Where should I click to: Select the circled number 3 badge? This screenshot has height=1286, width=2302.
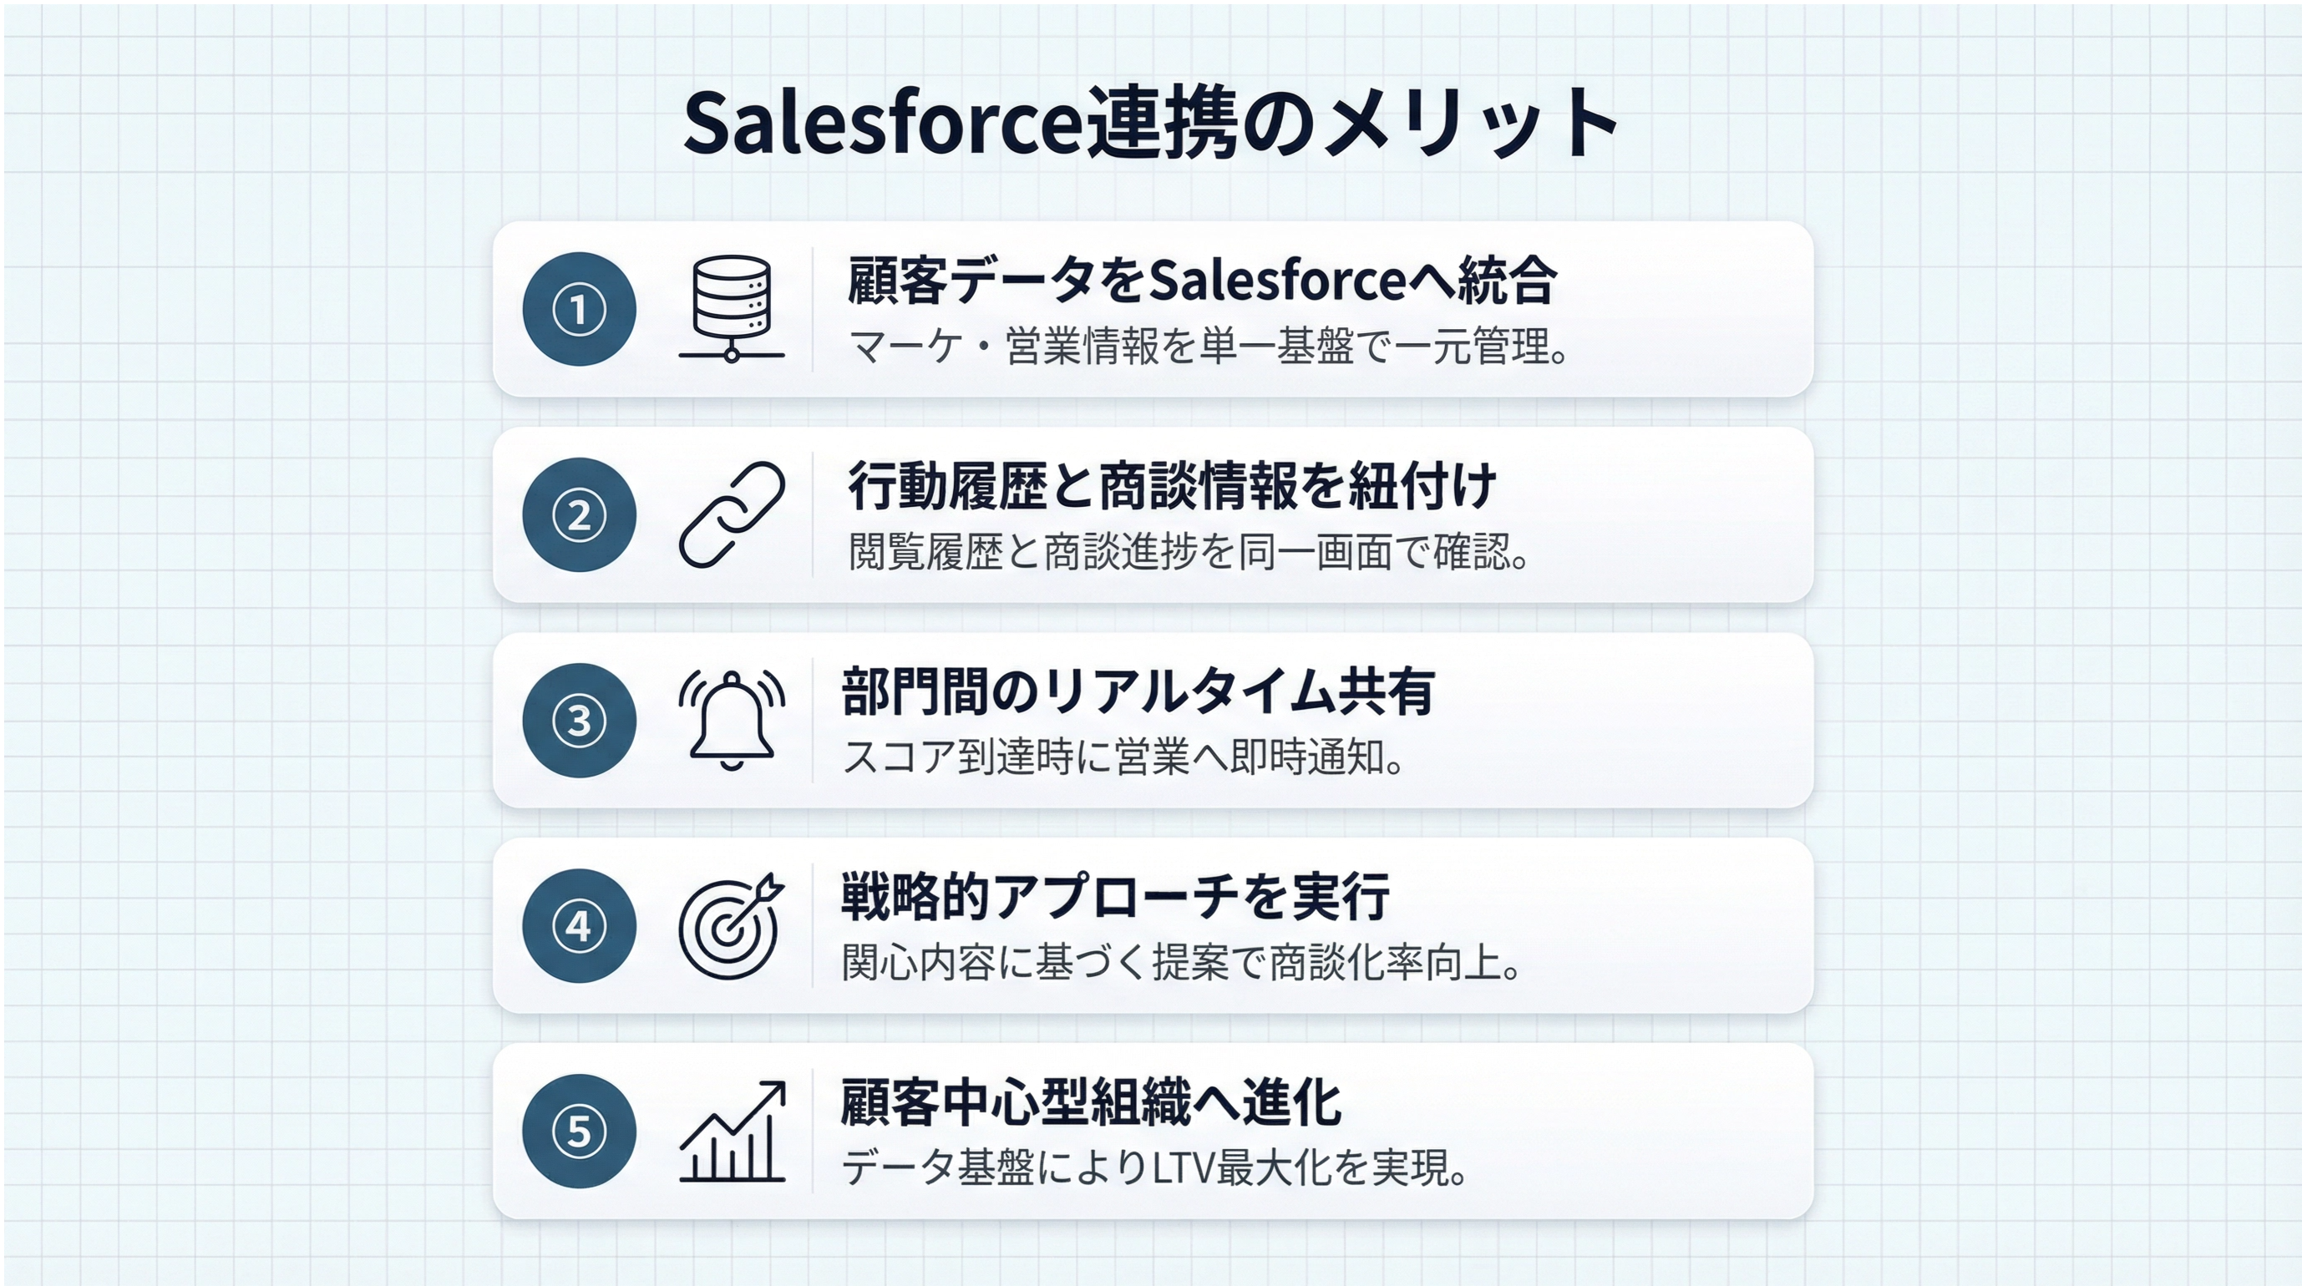point(579,721)
